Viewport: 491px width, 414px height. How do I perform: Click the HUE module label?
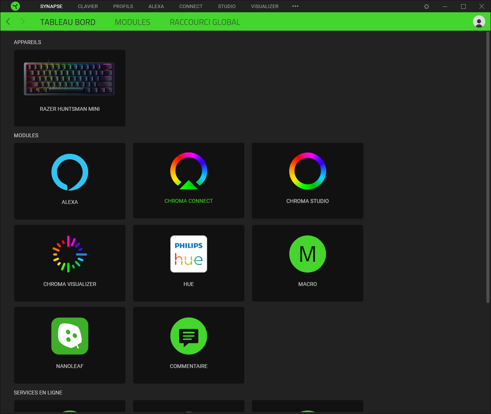point(189,284)
